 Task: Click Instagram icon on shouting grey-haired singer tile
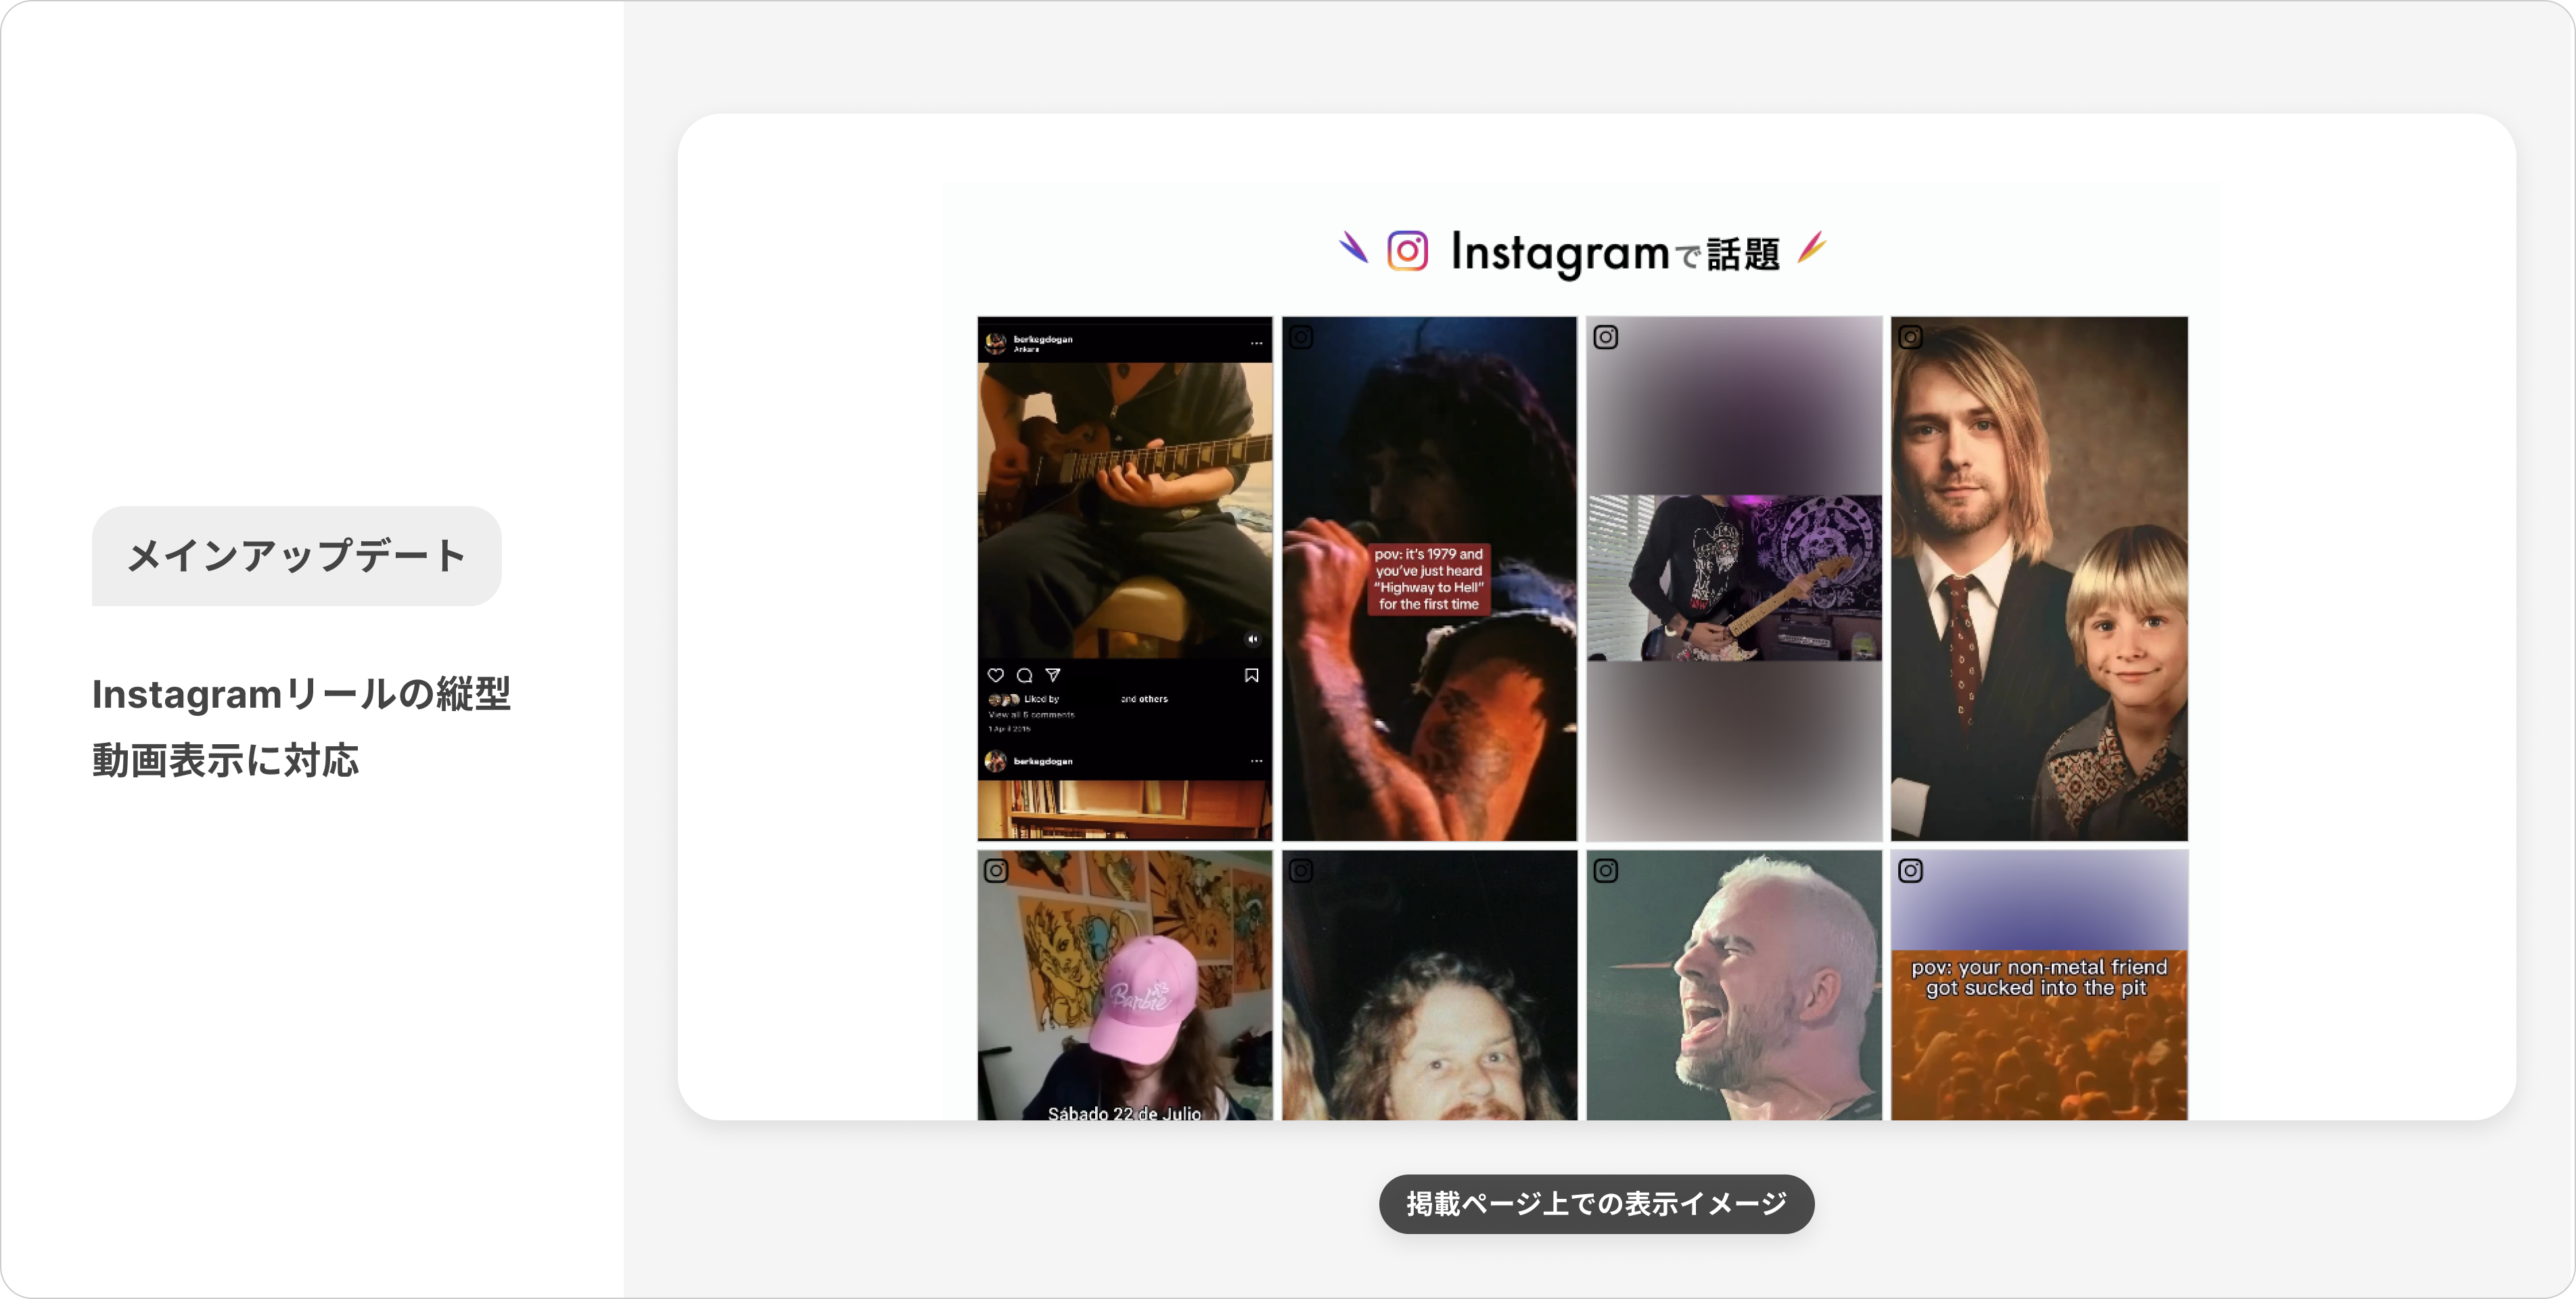coord(1605,870)
